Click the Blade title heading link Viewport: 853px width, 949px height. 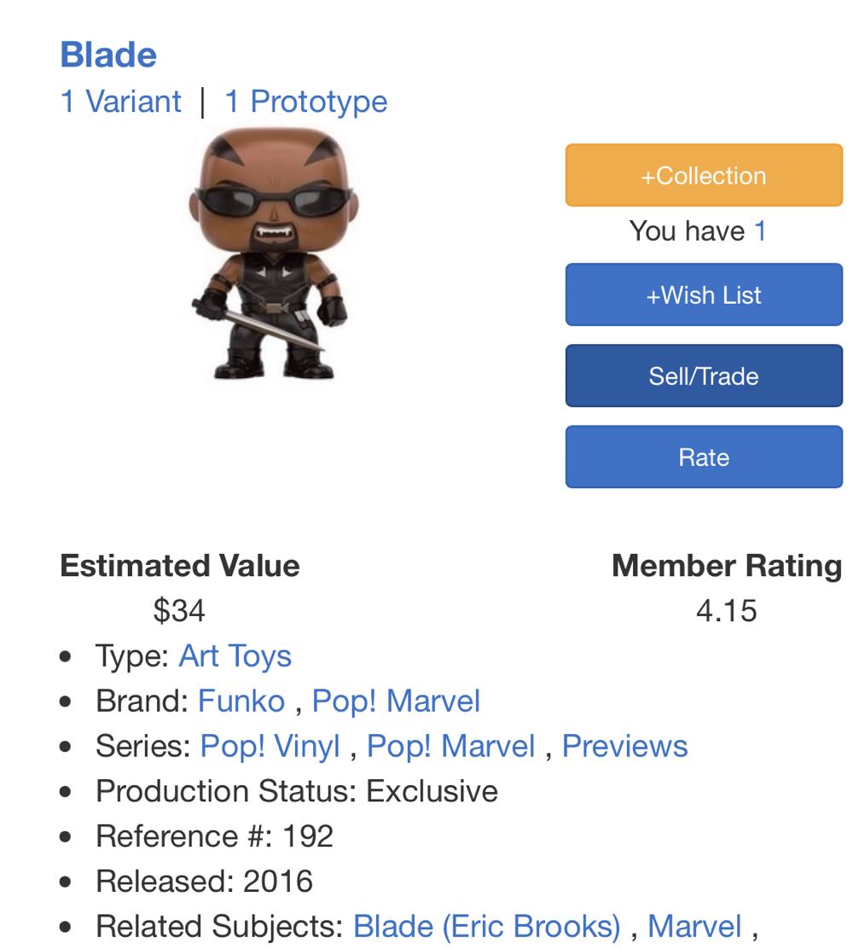tap(107, 55)
